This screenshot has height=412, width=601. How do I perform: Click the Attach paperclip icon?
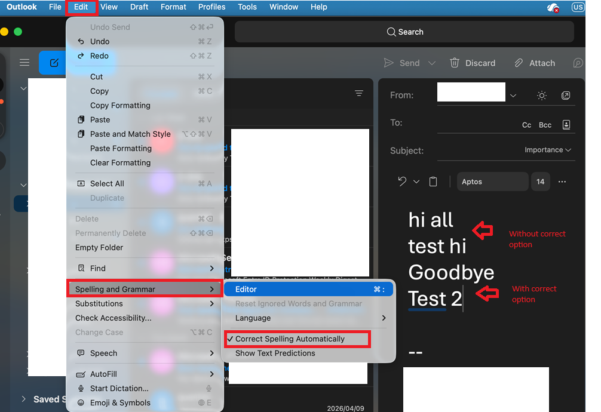point(518,63)
